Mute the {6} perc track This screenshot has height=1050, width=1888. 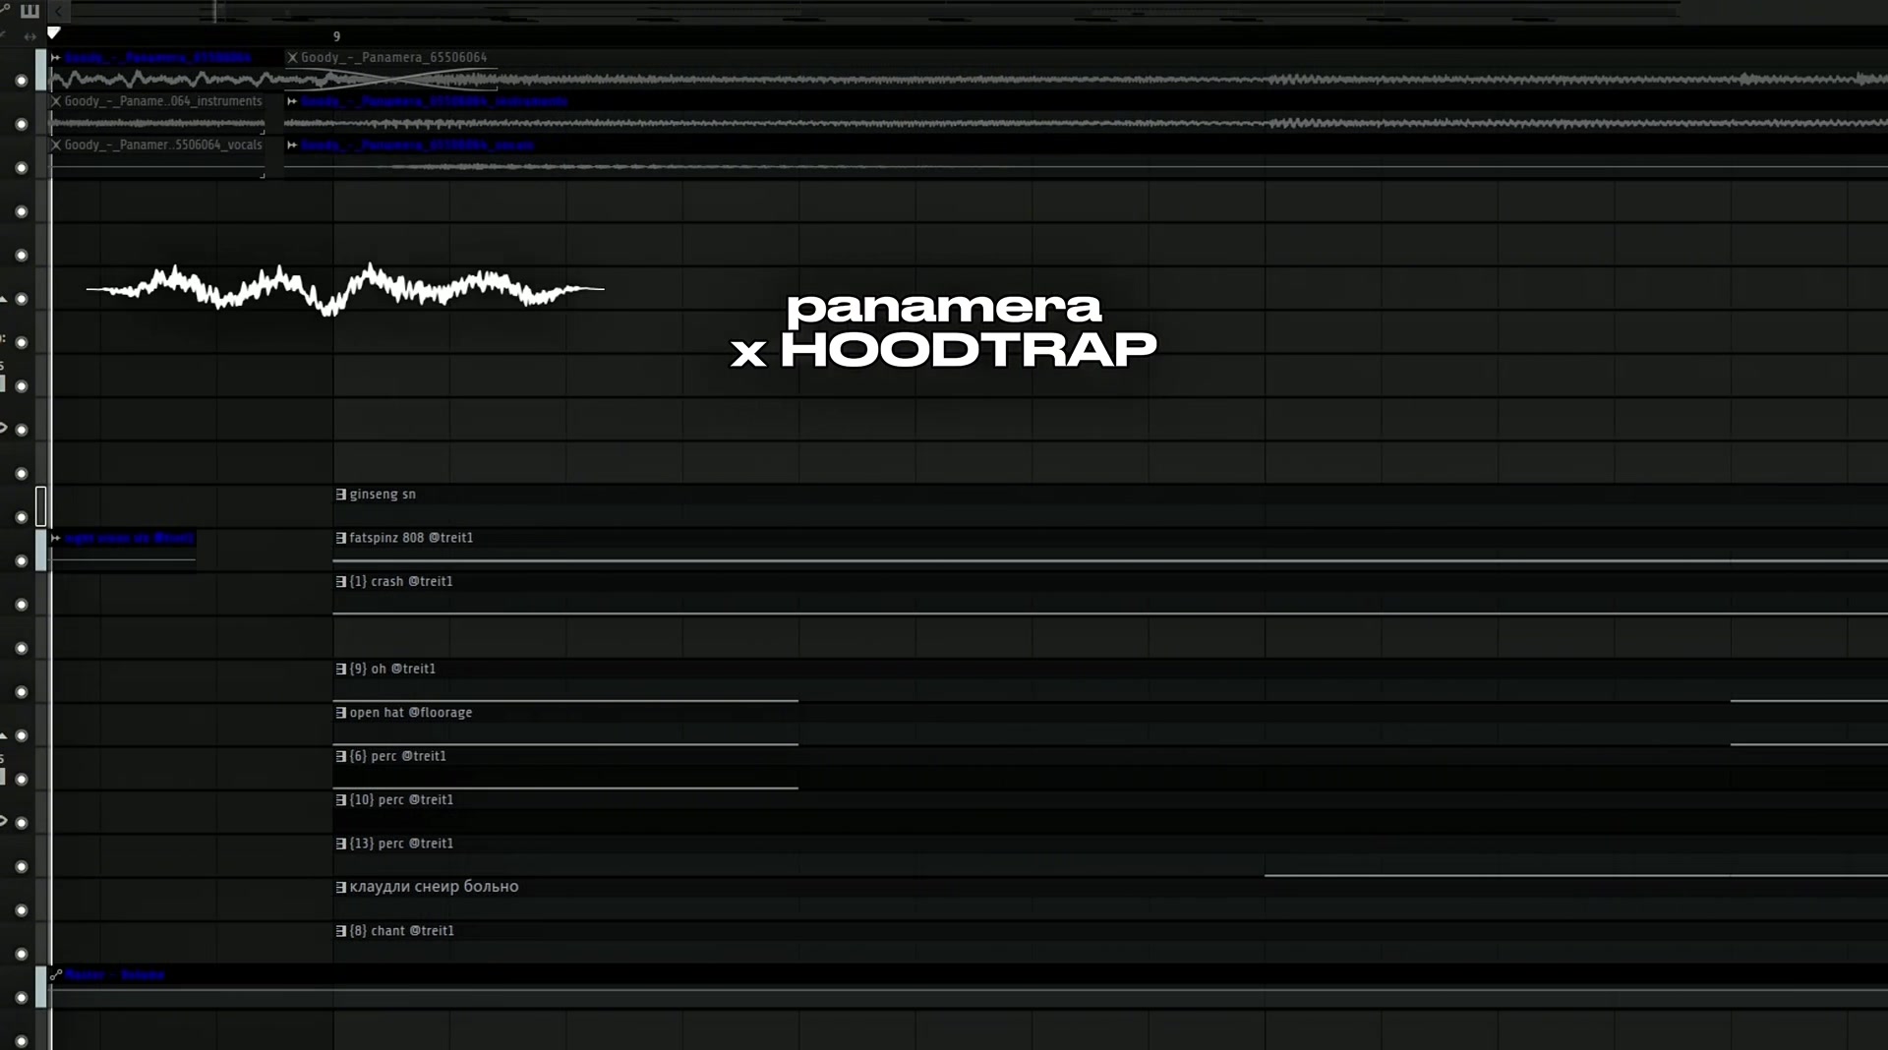click(x=22, y=779)
